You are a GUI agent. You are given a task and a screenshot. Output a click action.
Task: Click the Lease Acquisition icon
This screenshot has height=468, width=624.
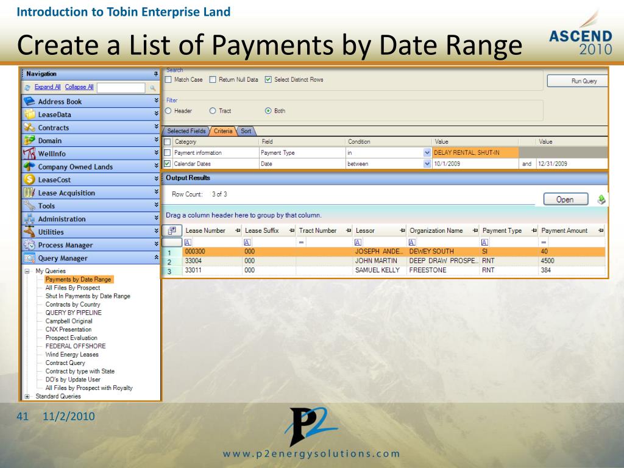coord(29,193)
